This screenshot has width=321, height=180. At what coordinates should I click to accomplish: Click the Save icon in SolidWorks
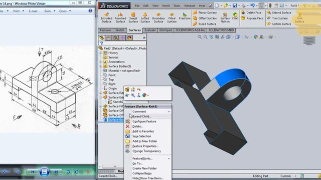pyautogui.click(x=235, y=5)
